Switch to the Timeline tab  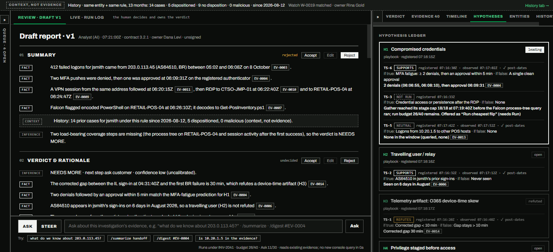(x=457, y=17)
